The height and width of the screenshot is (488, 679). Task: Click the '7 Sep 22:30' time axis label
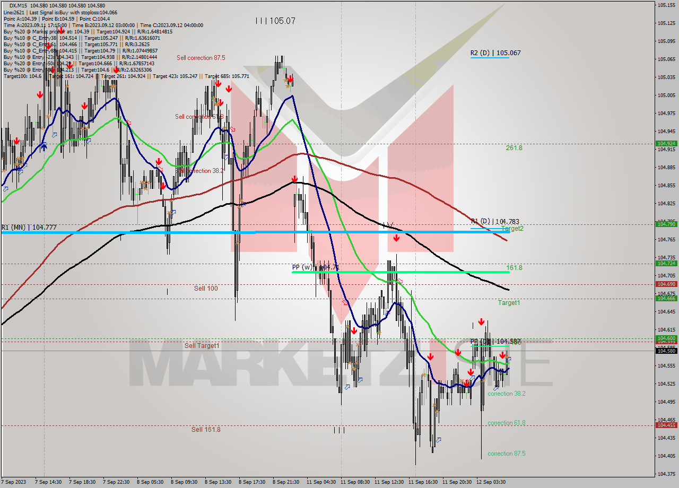tap(116, 482)
